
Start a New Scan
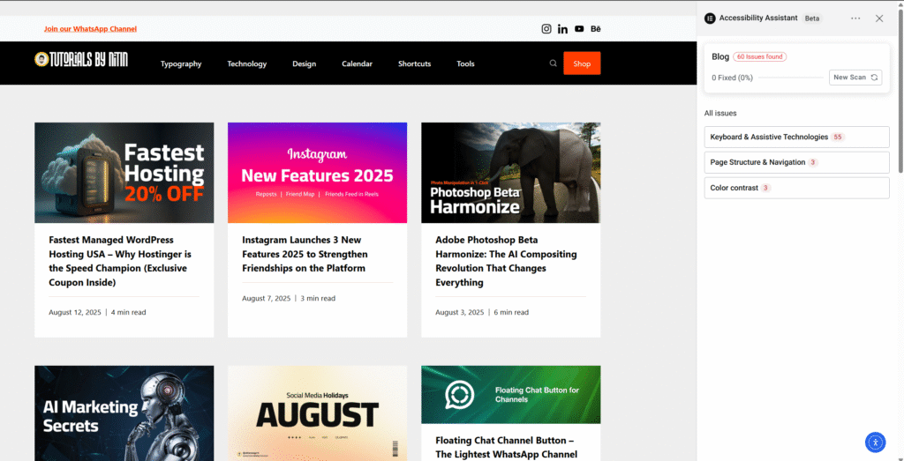click(x=855, y=77)
